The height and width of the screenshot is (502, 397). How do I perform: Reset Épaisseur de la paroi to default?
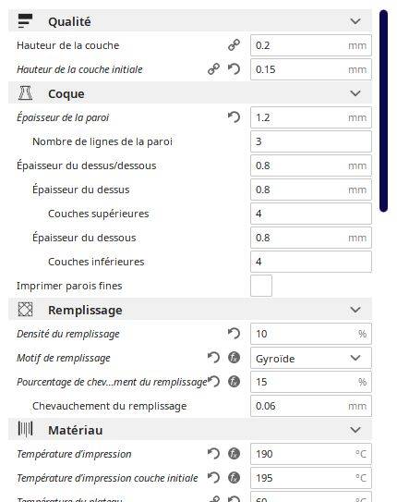[234, 117]
